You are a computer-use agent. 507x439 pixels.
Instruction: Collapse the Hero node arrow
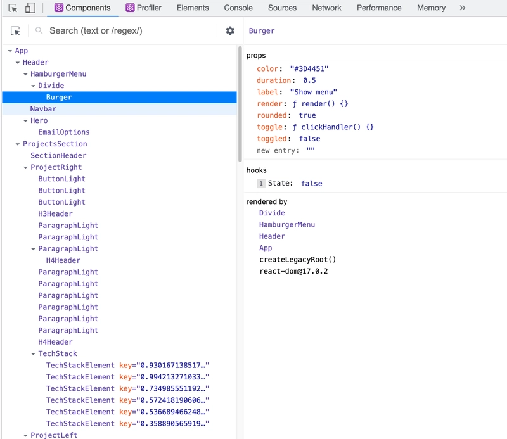pos(25,120)
